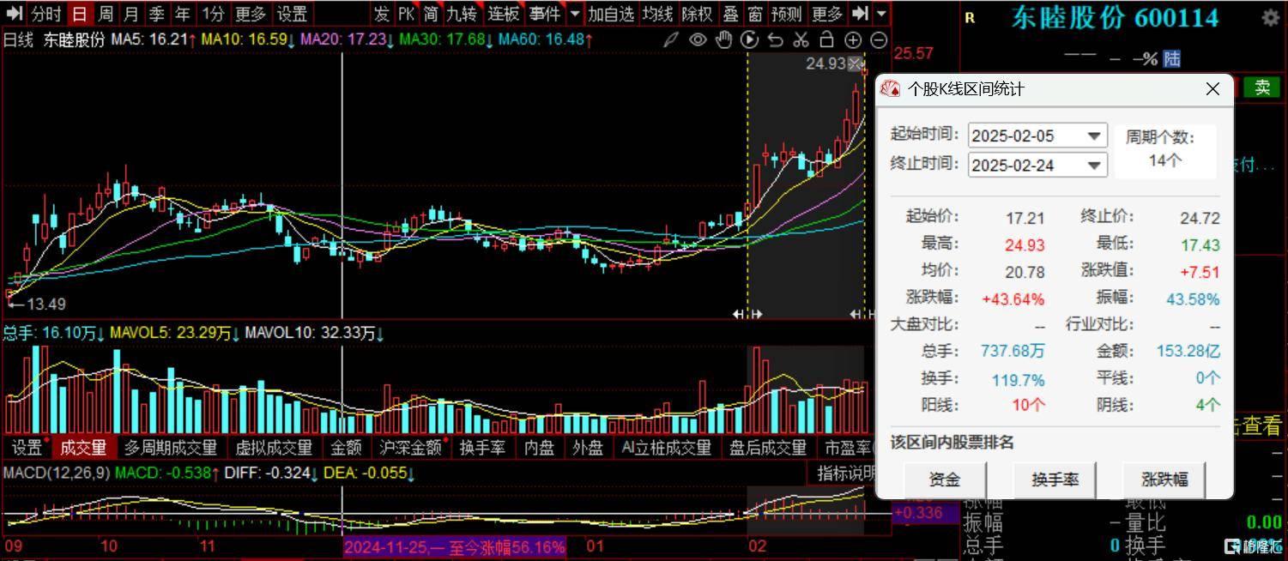Image resolution: width=1288 pixels, height=561 pixels.
Task: Click the green 卖 sell button
Action: coord(1261,87)
